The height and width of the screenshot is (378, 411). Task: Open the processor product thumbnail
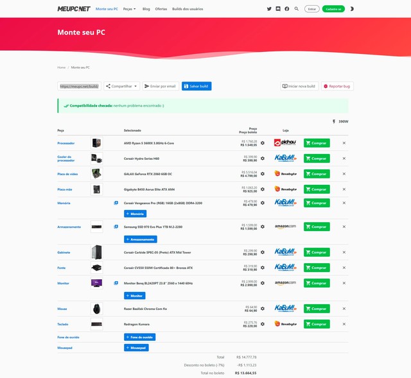coord(97,143)
